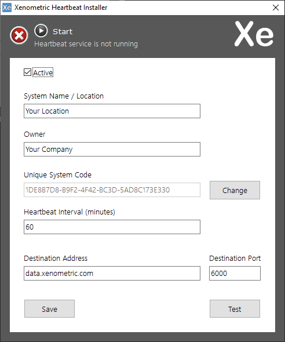Focus the System Name / Location field
Screen dimensions: 285x342
[112, 111]
